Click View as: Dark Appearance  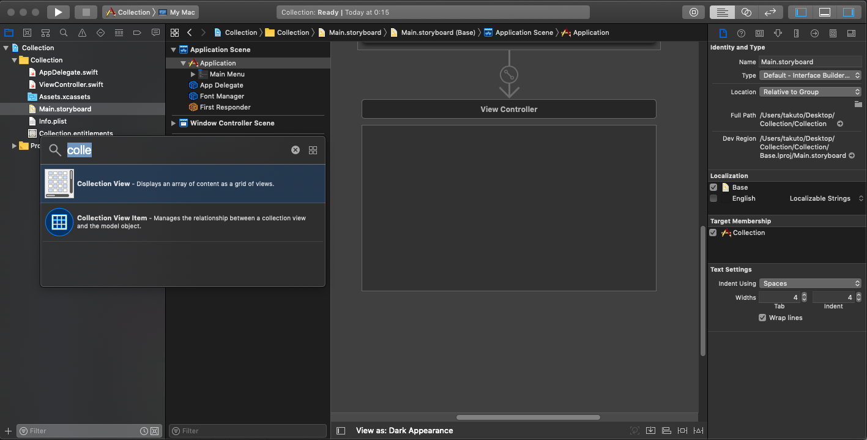point(404,430)
